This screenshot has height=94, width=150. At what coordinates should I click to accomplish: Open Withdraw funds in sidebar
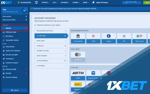(11, 32)
